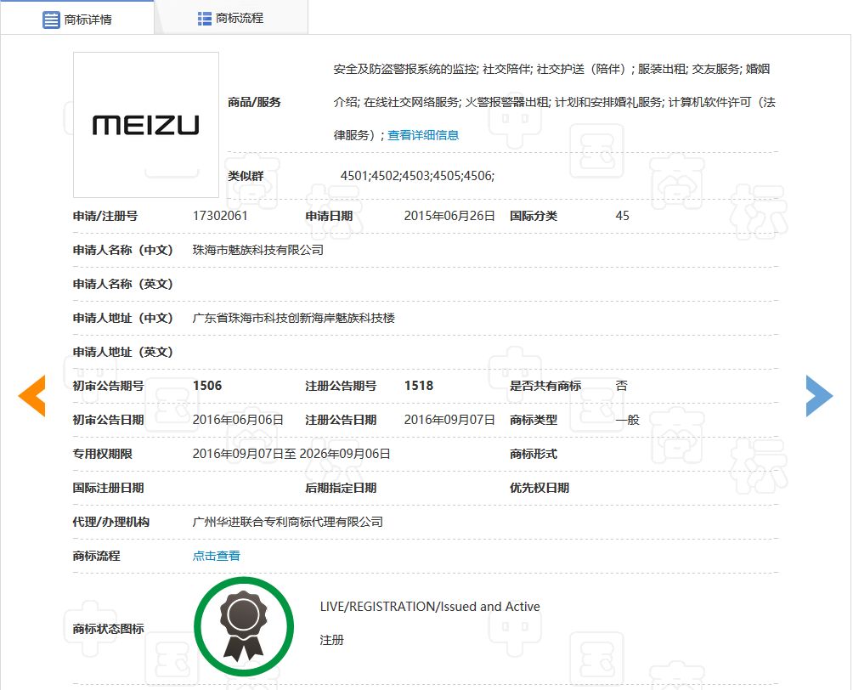This screenshot has height=690, width=853.
Task: Open the 点击查看 trademark process link
Action: (216, 556)
